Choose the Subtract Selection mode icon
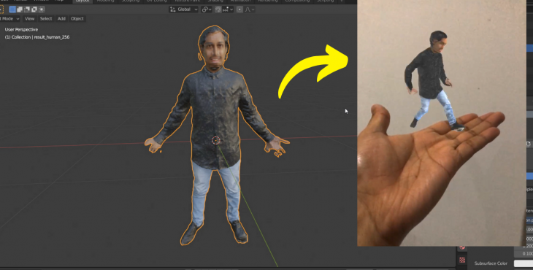Screen dimensions: 533x270 point(27,9)
